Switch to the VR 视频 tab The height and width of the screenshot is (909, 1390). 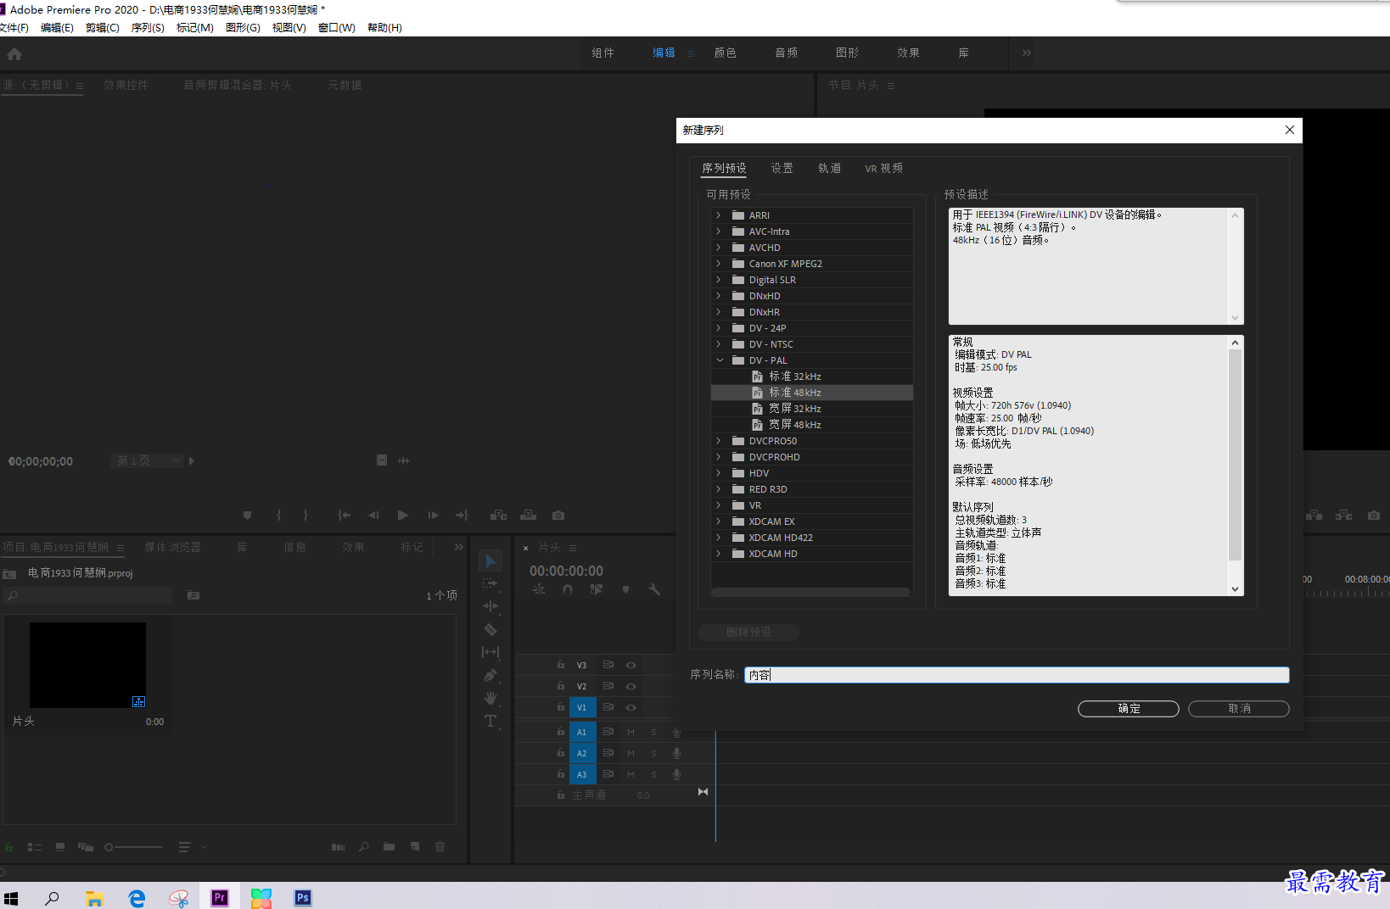pyautogui.click(x=883, y=168)
